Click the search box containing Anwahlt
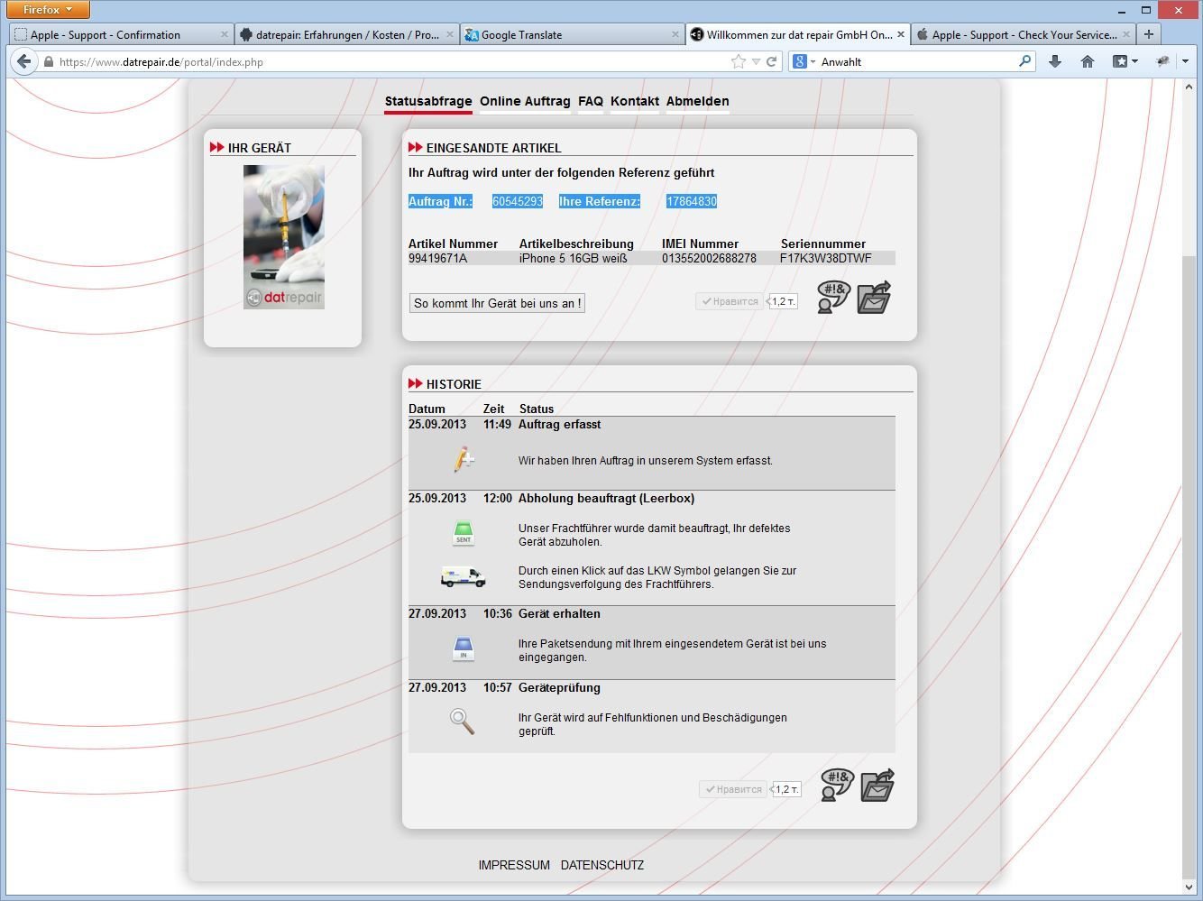 (x=915, y=62)
